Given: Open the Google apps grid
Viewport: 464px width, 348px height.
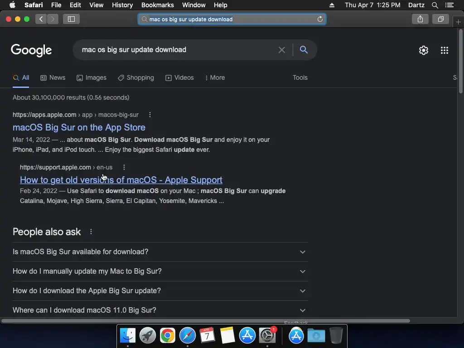Looking at the screenshot, I should coord(445,50).
